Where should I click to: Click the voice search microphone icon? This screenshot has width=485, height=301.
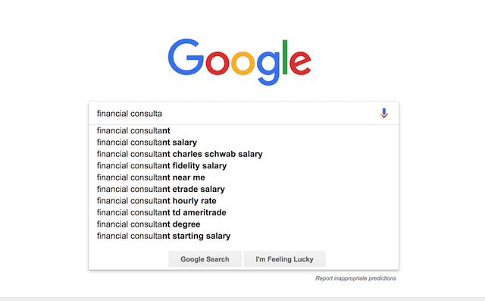(384, 114)
